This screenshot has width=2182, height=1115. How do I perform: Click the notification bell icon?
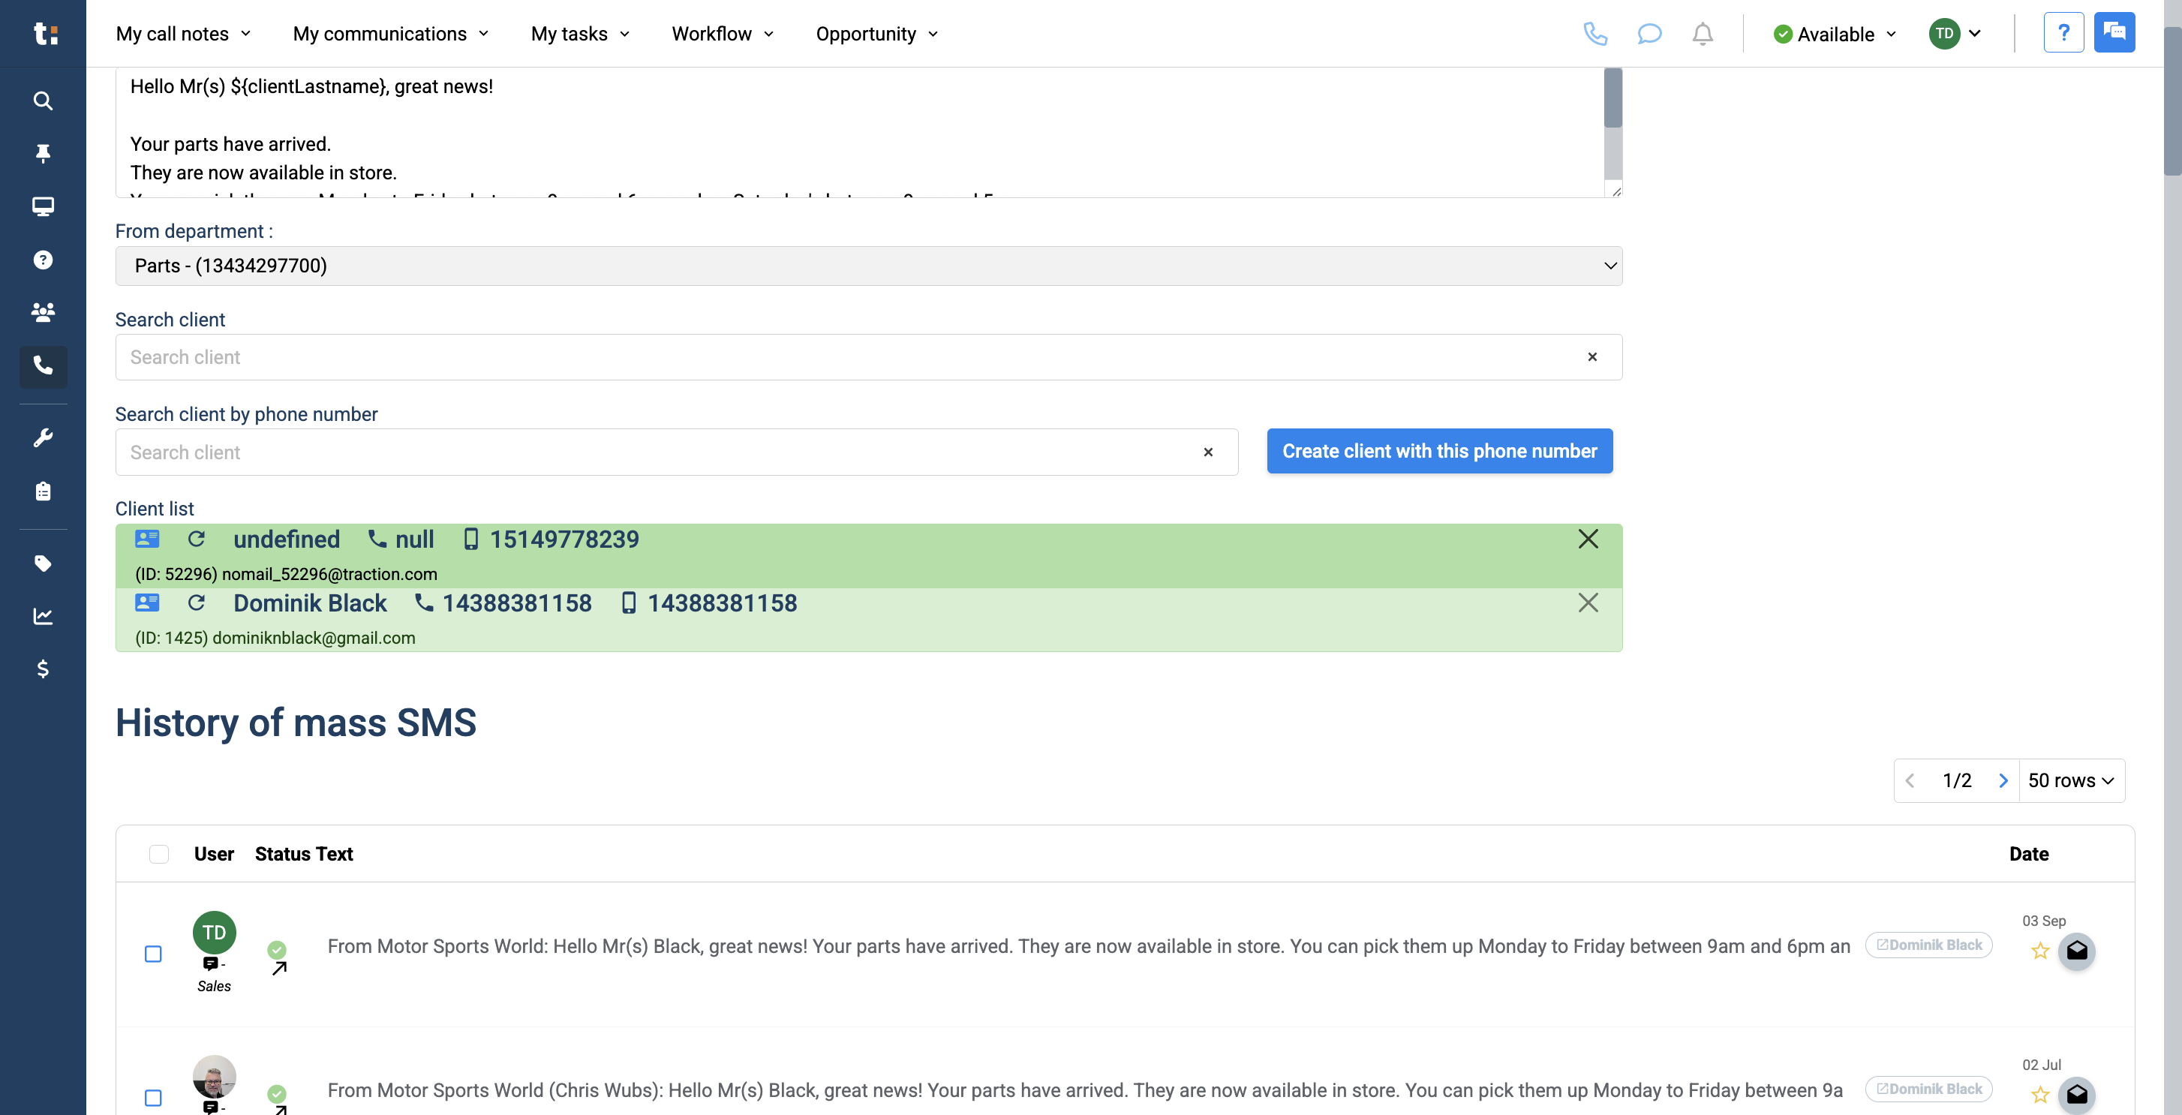tap(1702, 34)
